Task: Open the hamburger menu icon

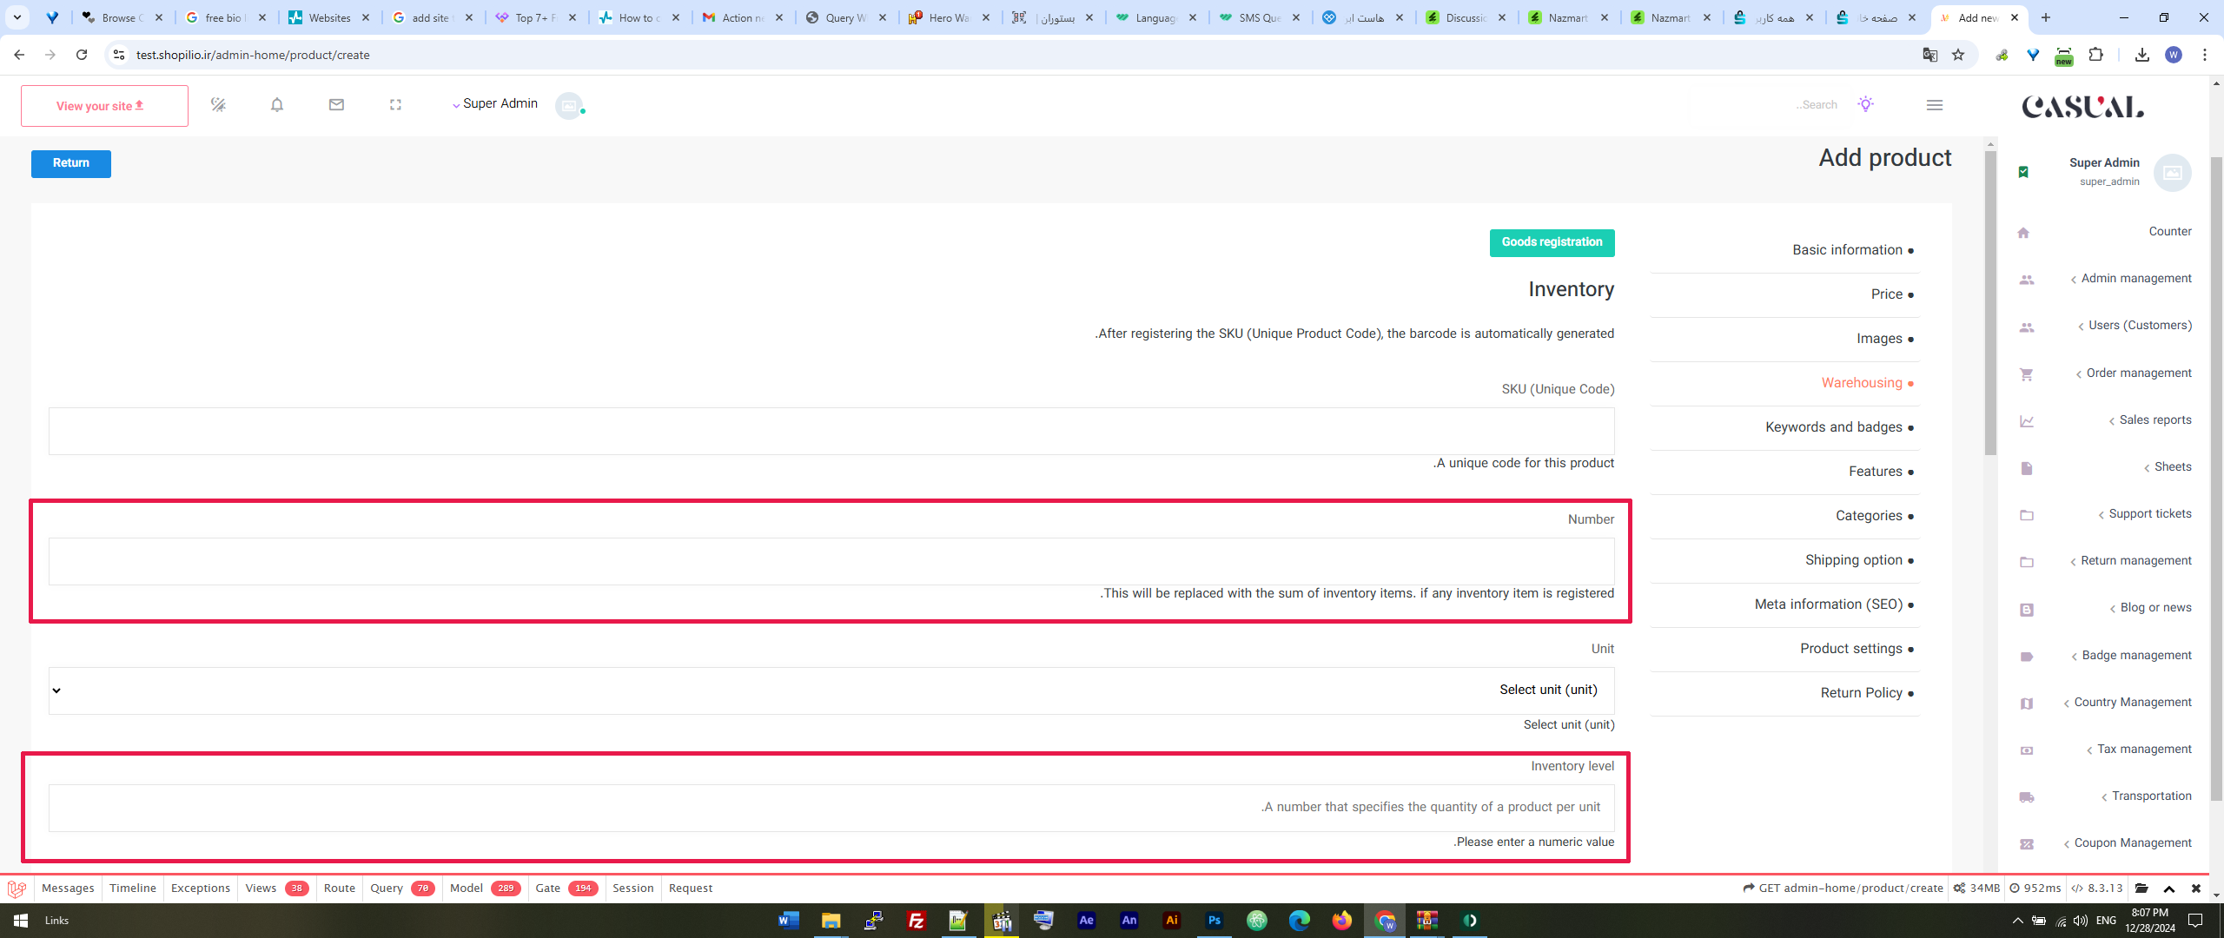Action: [1934, 105]
